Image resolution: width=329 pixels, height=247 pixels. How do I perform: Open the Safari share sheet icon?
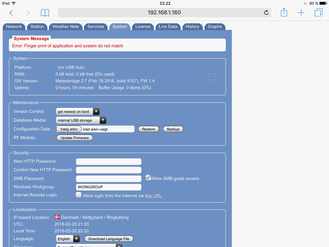pyautogui.click(x=284, y=12)
